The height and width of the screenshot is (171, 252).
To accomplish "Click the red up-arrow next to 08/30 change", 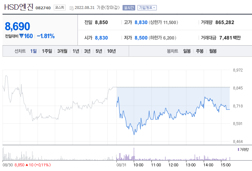I will pyautogui.click(x=27, y=165).
